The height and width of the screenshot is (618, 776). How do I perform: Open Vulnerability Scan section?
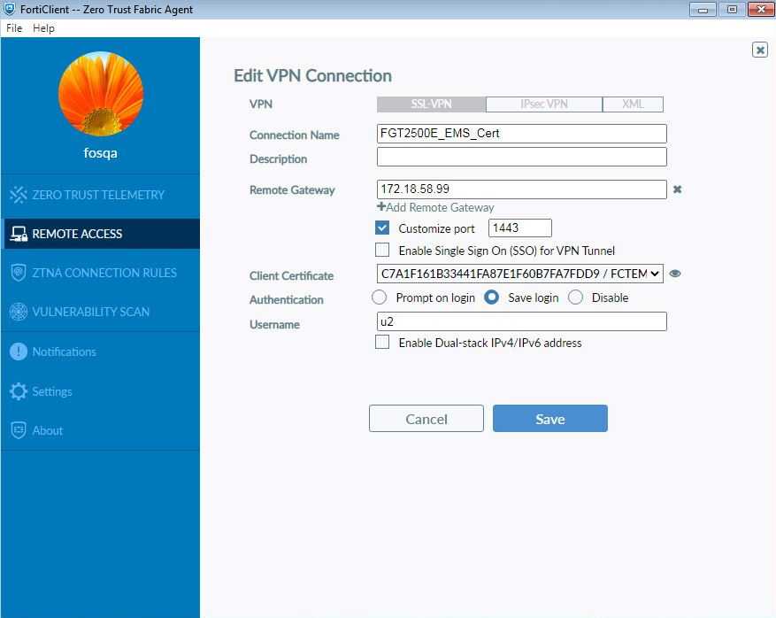pos(101,312)
